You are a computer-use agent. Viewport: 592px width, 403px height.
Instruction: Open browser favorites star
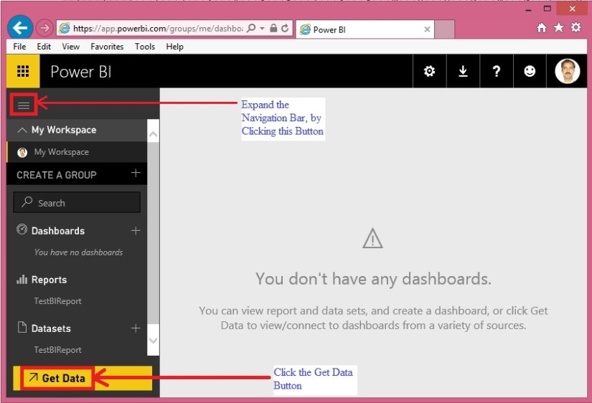[559, 27]
